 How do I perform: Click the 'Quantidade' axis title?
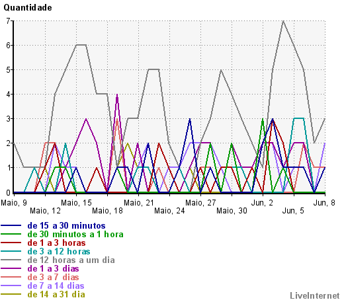28,8
